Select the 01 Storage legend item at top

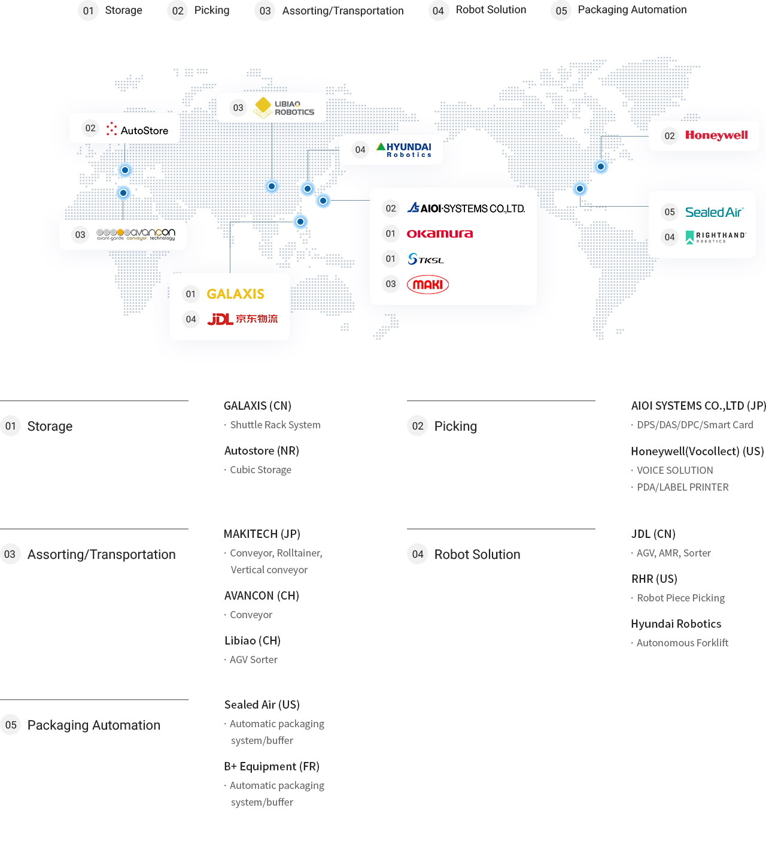(111, 10)
